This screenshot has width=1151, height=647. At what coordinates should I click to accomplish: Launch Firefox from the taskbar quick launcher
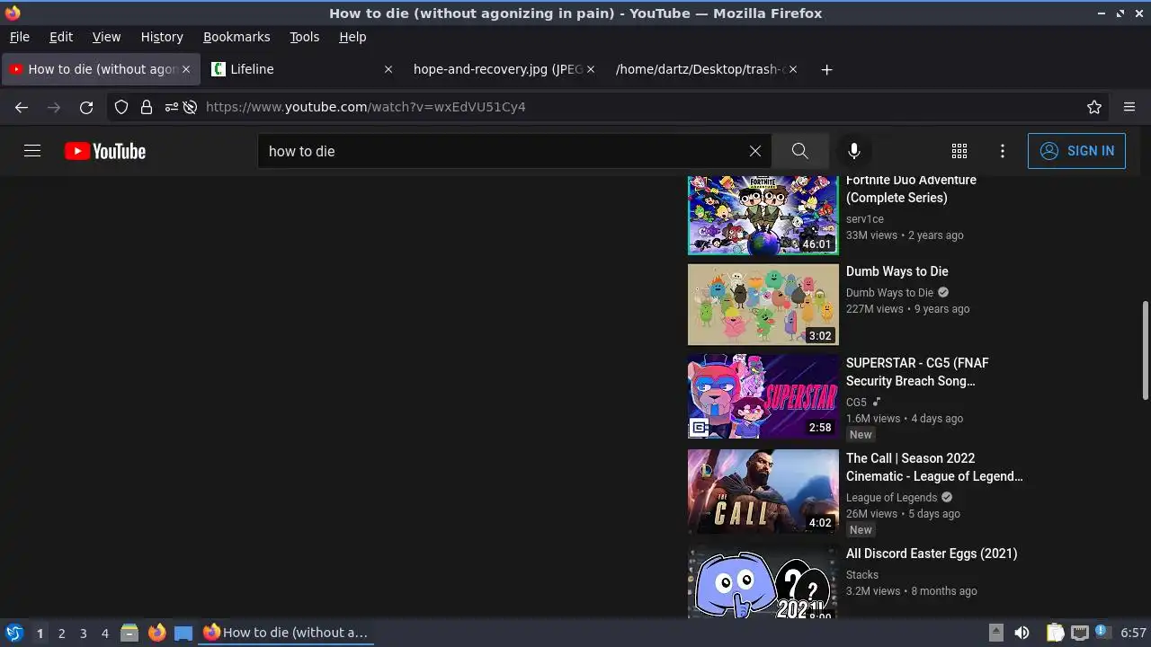pos(156,633)
